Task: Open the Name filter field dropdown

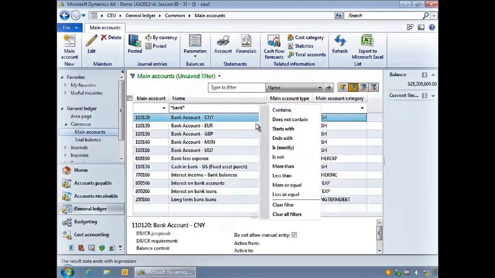Action: click(320, 88)
